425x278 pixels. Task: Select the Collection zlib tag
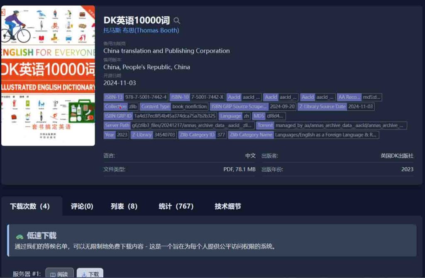point(121,107)
